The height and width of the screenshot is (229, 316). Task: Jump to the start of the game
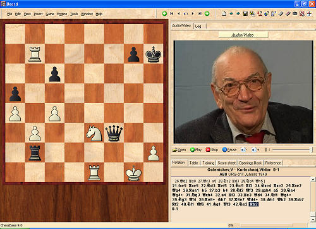click(x=172, y=13)
